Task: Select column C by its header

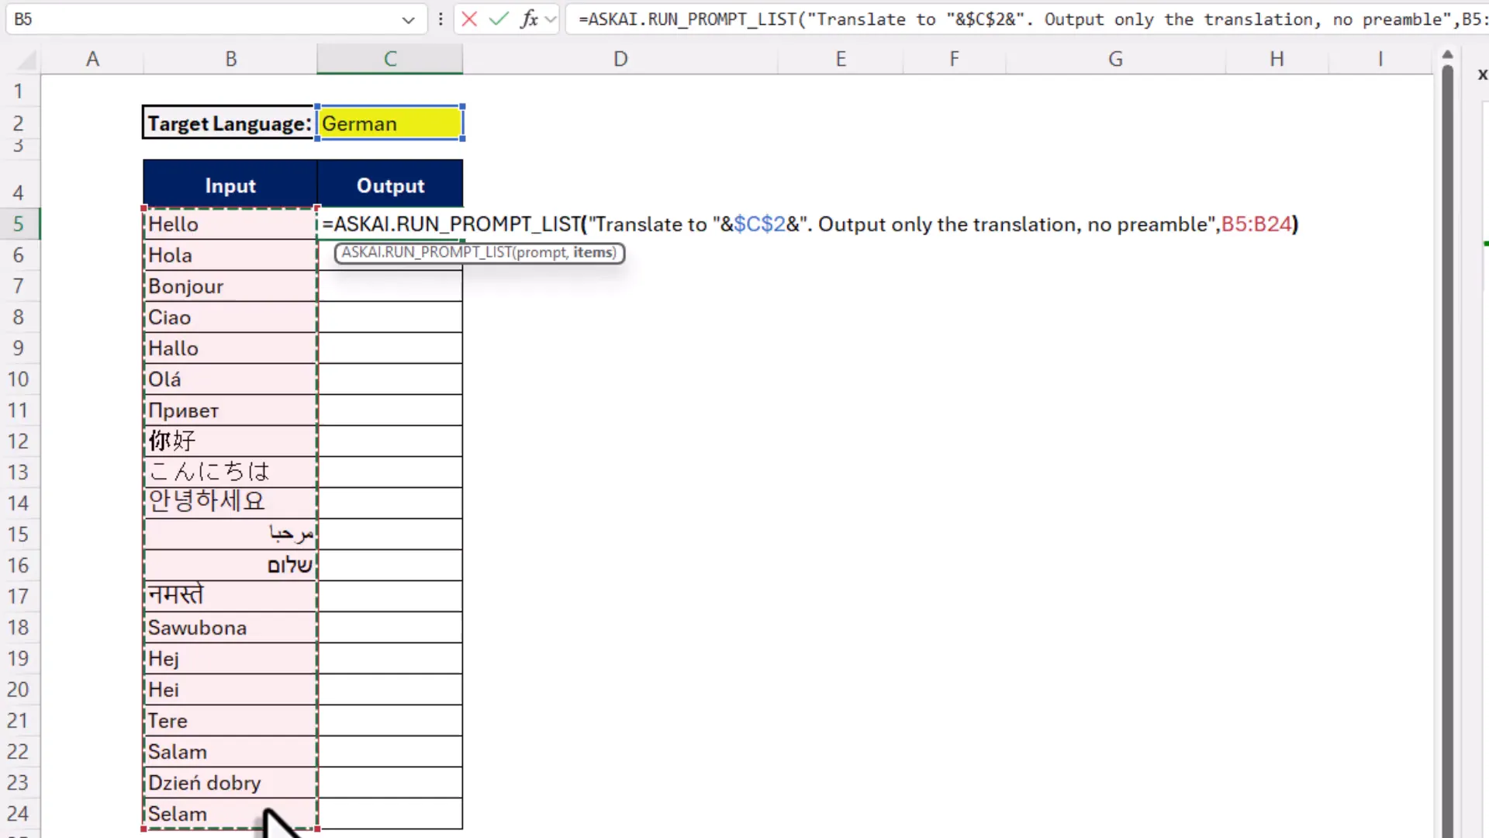Action: 389,58
